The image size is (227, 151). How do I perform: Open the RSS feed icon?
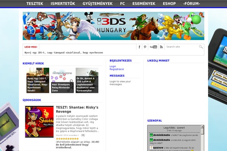(x=161, y=47)
